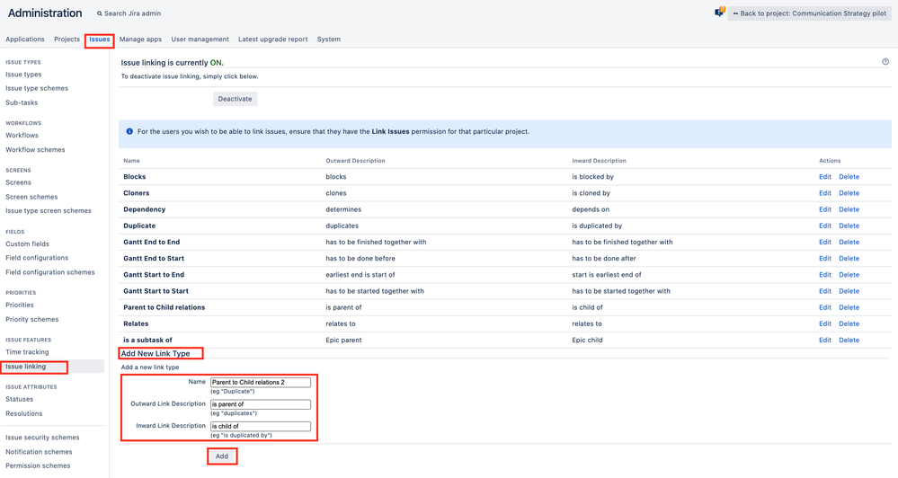Click the feedback megaphone icon
Image resolution: width=898 pixels, height=478 pixels.
coord(720,12)
